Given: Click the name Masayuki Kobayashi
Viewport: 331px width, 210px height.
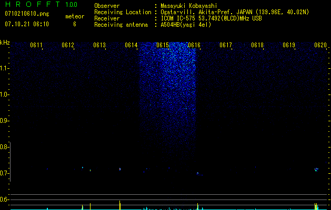Looking at the screenshot, I should coord(189,6).
